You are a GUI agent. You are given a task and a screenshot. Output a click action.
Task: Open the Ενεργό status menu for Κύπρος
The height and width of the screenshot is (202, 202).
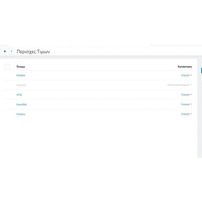coord(186,114)
